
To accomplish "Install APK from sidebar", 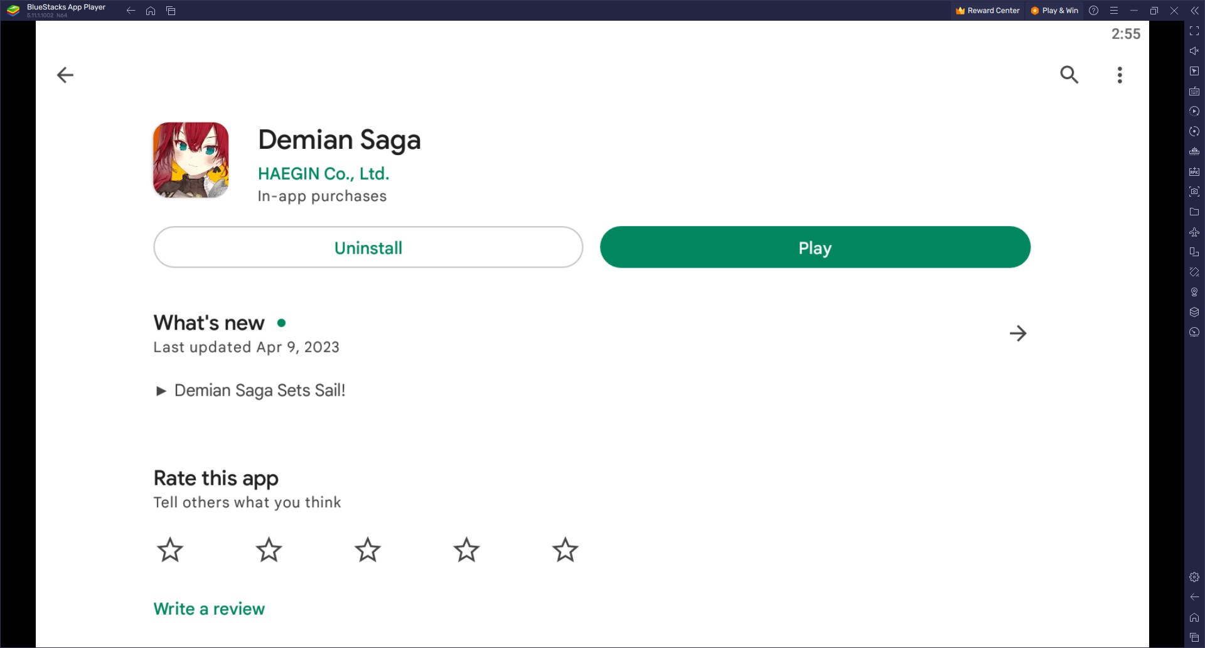I will (x=1194, y=171).
